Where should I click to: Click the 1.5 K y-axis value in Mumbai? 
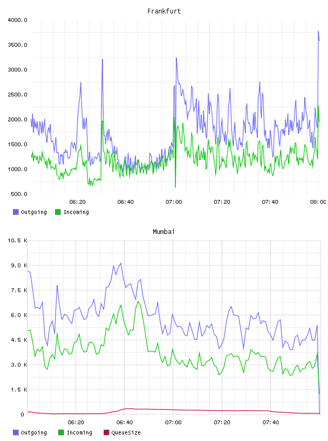pos(19,390)
